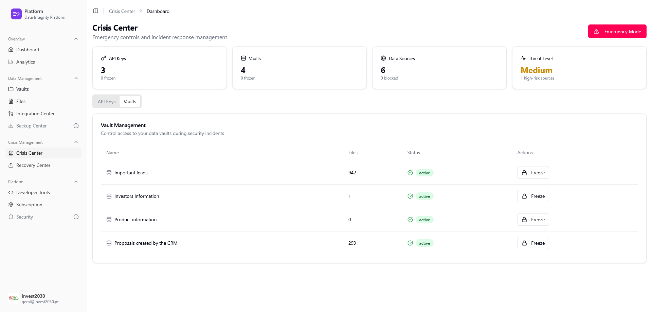Select the Vaults tab
The height and width of the screenshot is (312, 652).
click(x=130, y=101)
